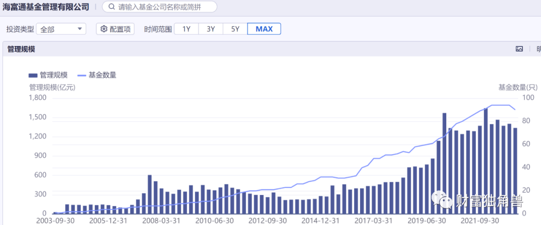Select the MAX time range

point(264,29)
